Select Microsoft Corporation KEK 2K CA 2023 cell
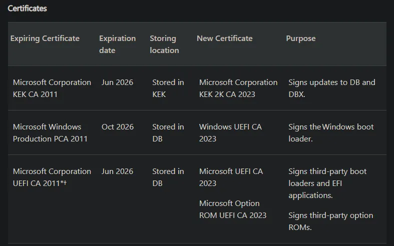The width and height of the screenshot is (394, 246). 238,88
